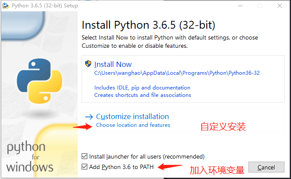Click the Python setup icon in title bar

click(x=7, y=6)
